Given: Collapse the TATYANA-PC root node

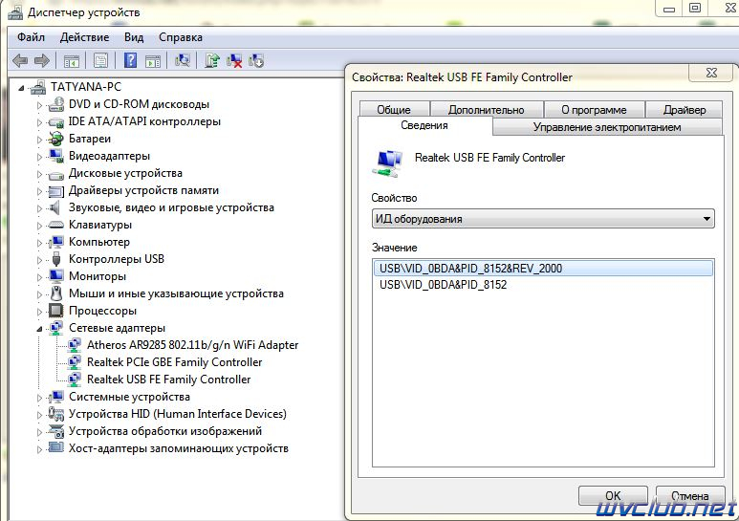Looking at the screenshot, I should point(21,88).
